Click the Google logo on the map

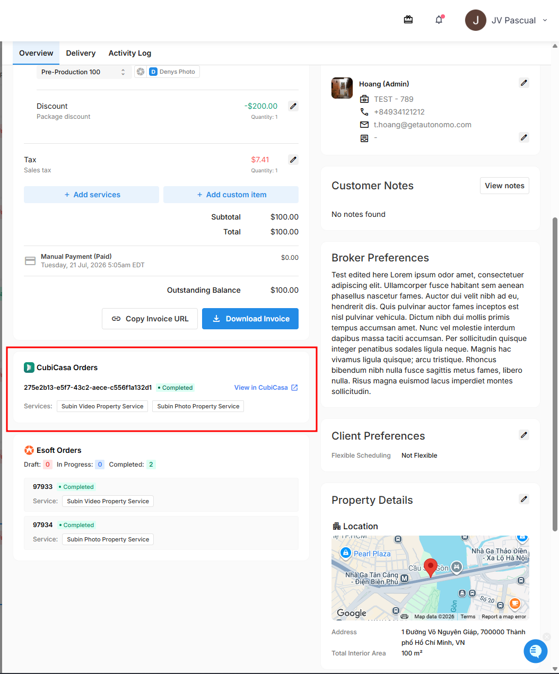pyautogui.click(x=352, y=613)
